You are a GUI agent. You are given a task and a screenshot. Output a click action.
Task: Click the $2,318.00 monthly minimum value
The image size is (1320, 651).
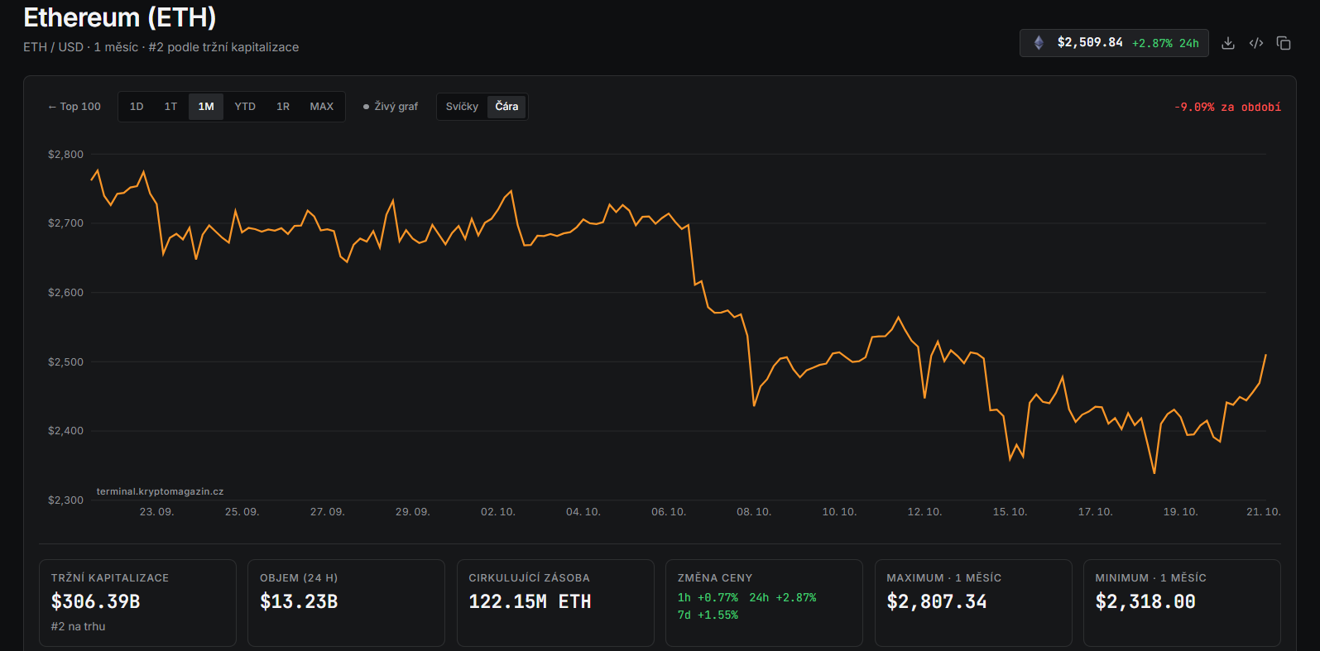[x=1145, y=601]
